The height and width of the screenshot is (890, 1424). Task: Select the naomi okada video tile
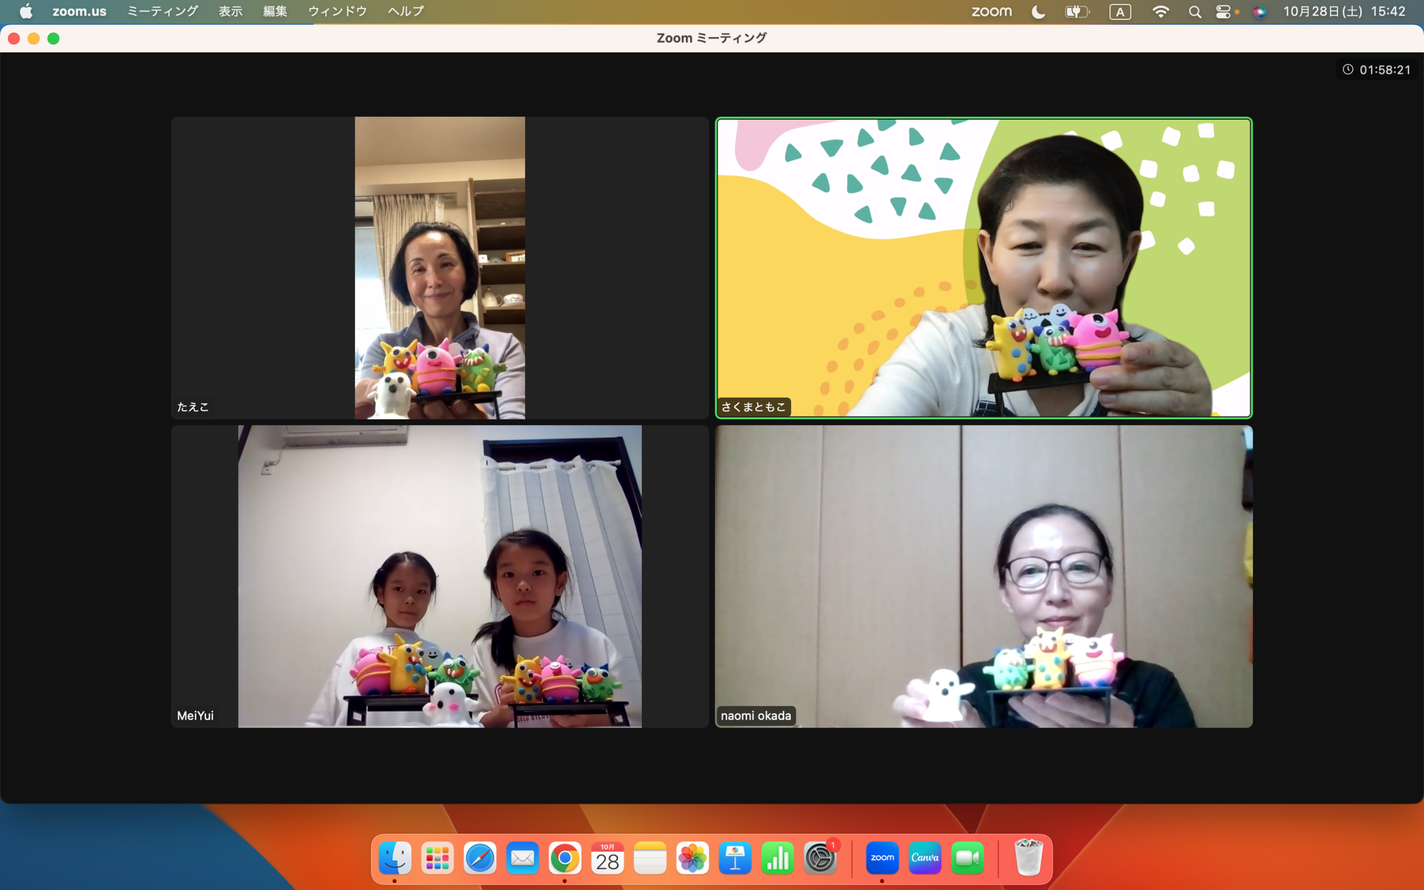coord(984,576)
